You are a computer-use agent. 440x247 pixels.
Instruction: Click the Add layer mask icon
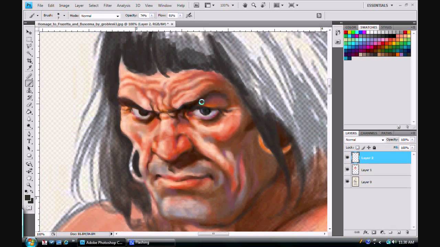[x=374, y=232]
